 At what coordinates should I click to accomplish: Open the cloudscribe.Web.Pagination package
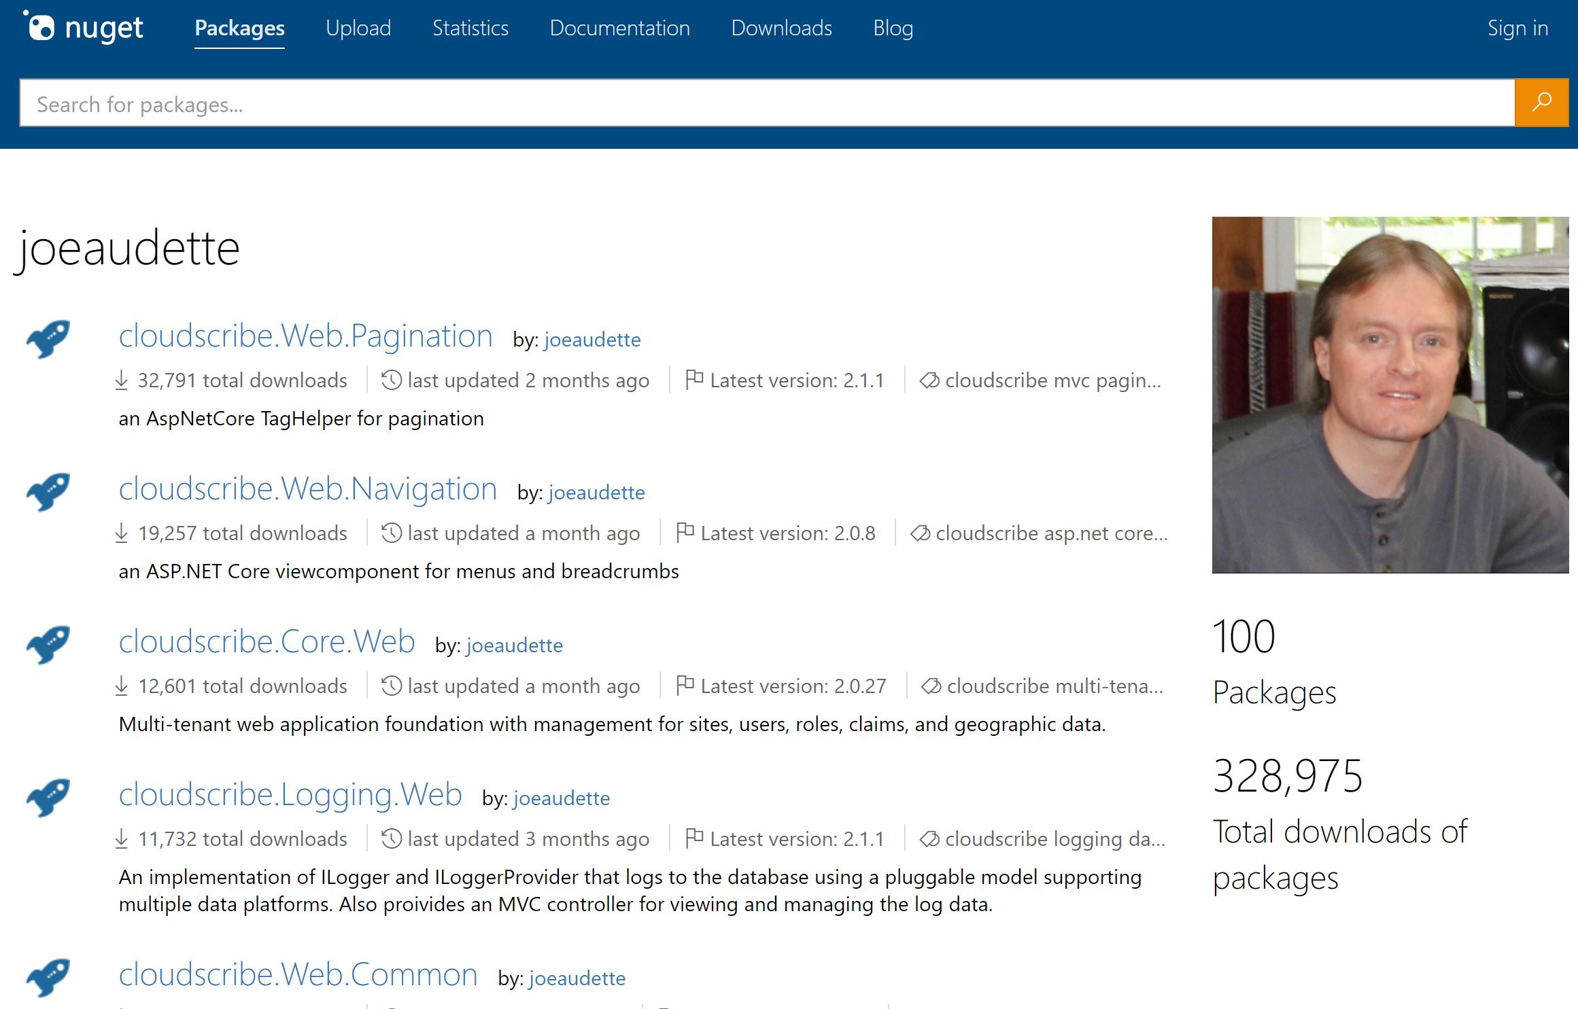pyautogui.click(x=305, y=336)
